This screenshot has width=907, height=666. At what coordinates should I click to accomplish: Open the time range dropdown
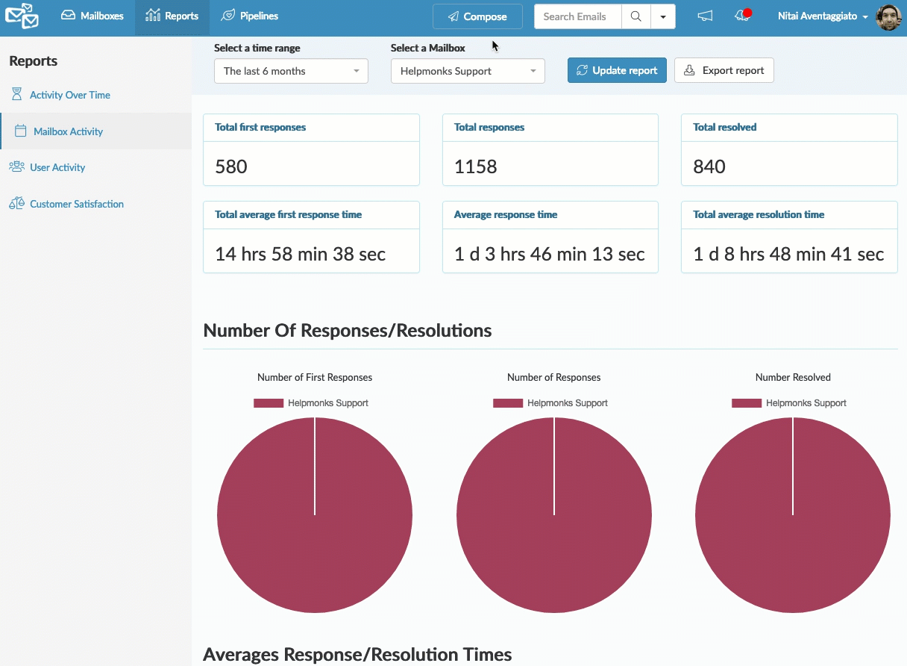coord(291,71)
